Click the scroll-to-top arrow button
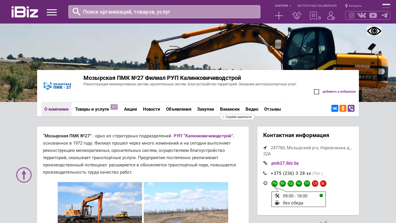Viewport: 396px width, 223px height. click(24, 175)
